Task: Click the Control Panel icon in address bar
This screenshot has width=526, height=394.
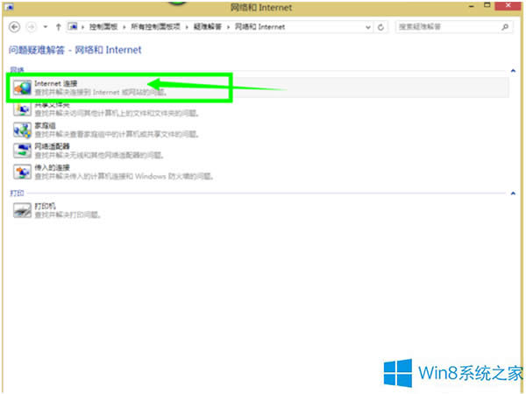Action: pyautogui.click(x=73, y=26)
